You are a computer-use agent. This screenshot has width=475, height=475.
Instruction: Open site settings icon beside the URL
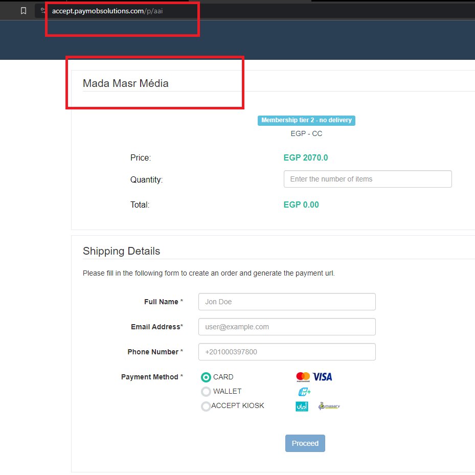(x=43, y=11)
